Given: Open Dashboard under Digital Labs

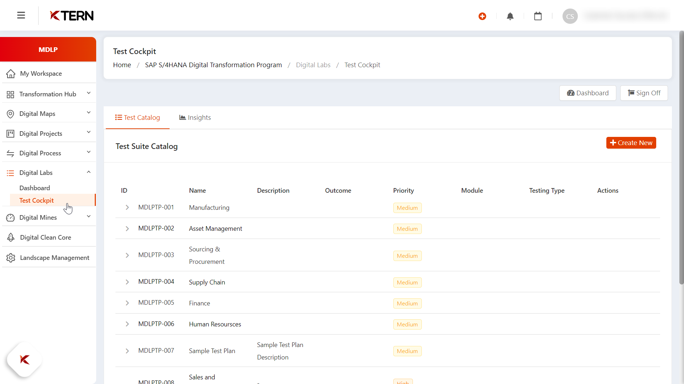Looking at the screenshot, I should [x=35, y=188].
